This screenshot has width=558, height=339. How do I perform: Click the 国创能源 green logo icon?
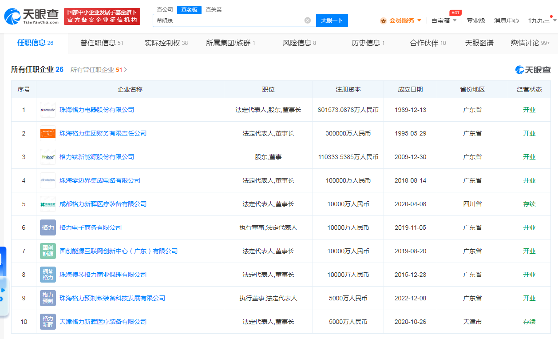coord(48,251)
